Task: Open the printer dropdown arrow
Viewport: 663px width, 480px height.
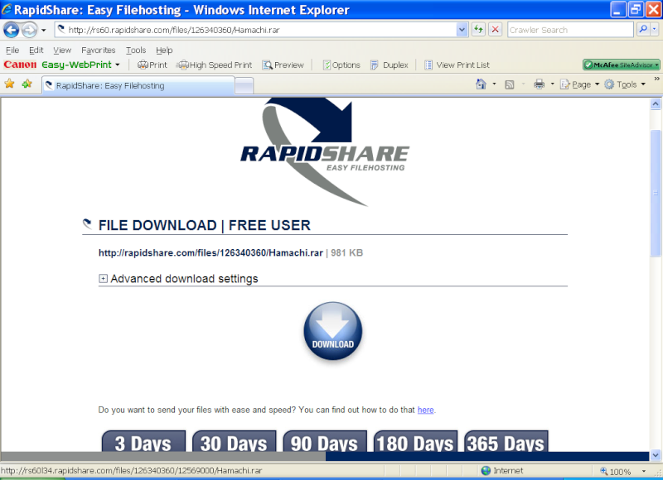Action: pyautogui.click(x=552, y=84)
